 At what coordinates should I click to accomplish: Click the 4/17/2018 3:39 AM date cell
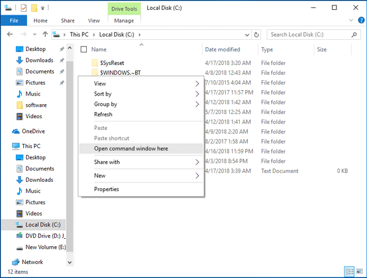pos(228,171)
